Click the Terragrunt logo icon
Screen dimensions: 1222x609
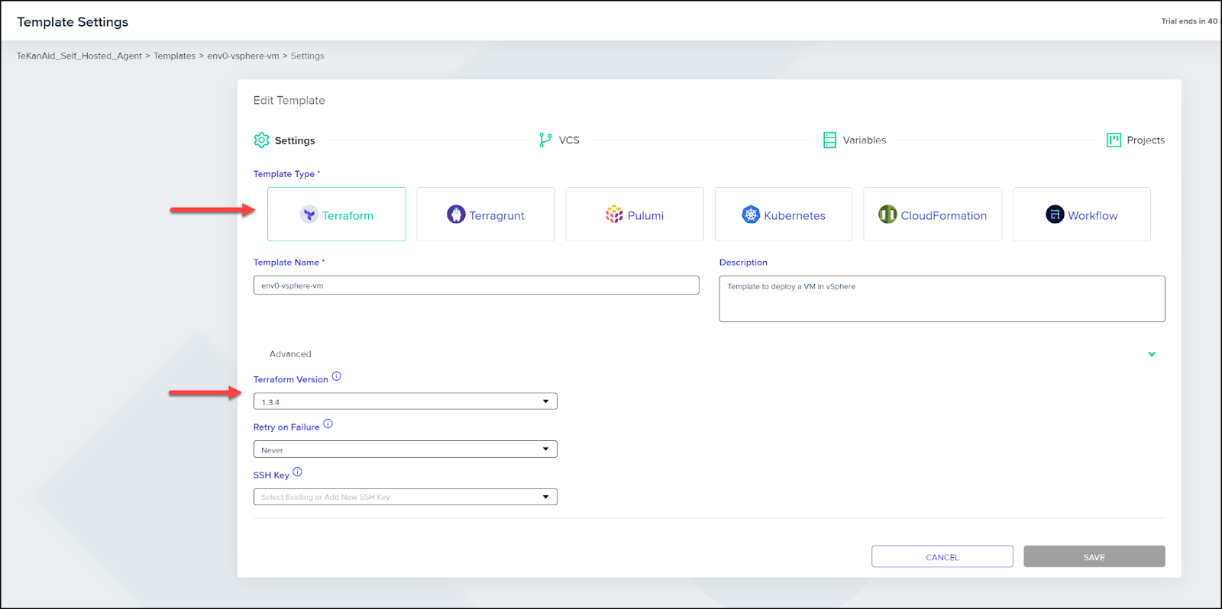coord(456,214)
